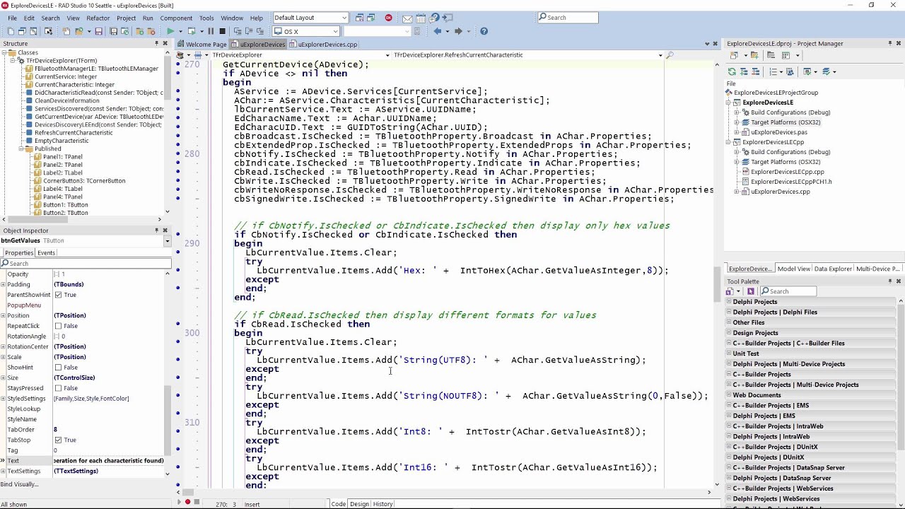Toggle StaysPressed checkbox
This screenshot has height=509, width=905.
(x=59, y=388)
